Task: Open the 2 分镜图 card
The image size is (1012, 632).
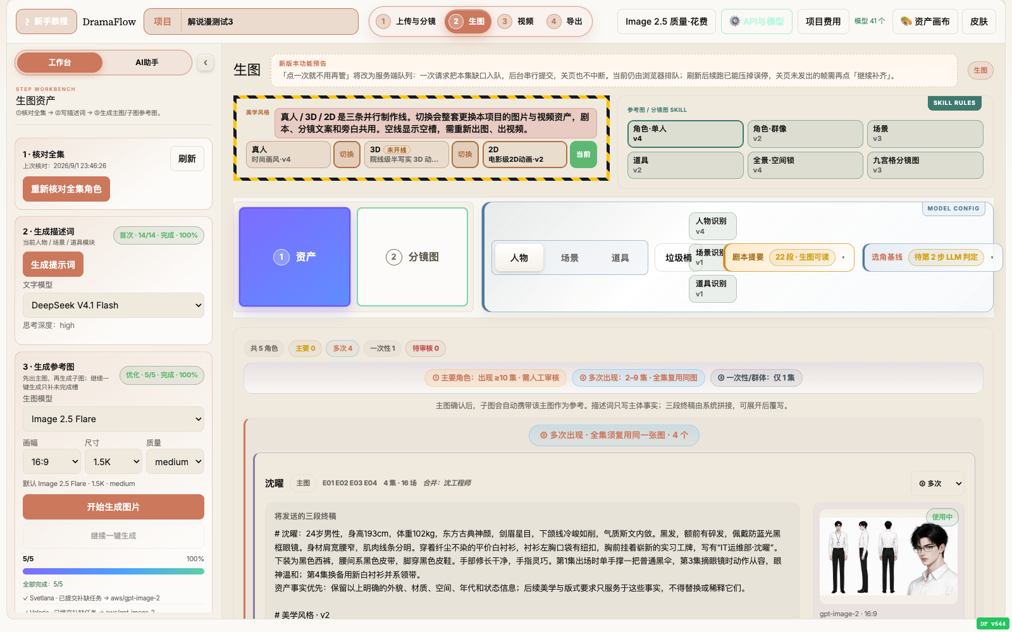Action: 412,257
